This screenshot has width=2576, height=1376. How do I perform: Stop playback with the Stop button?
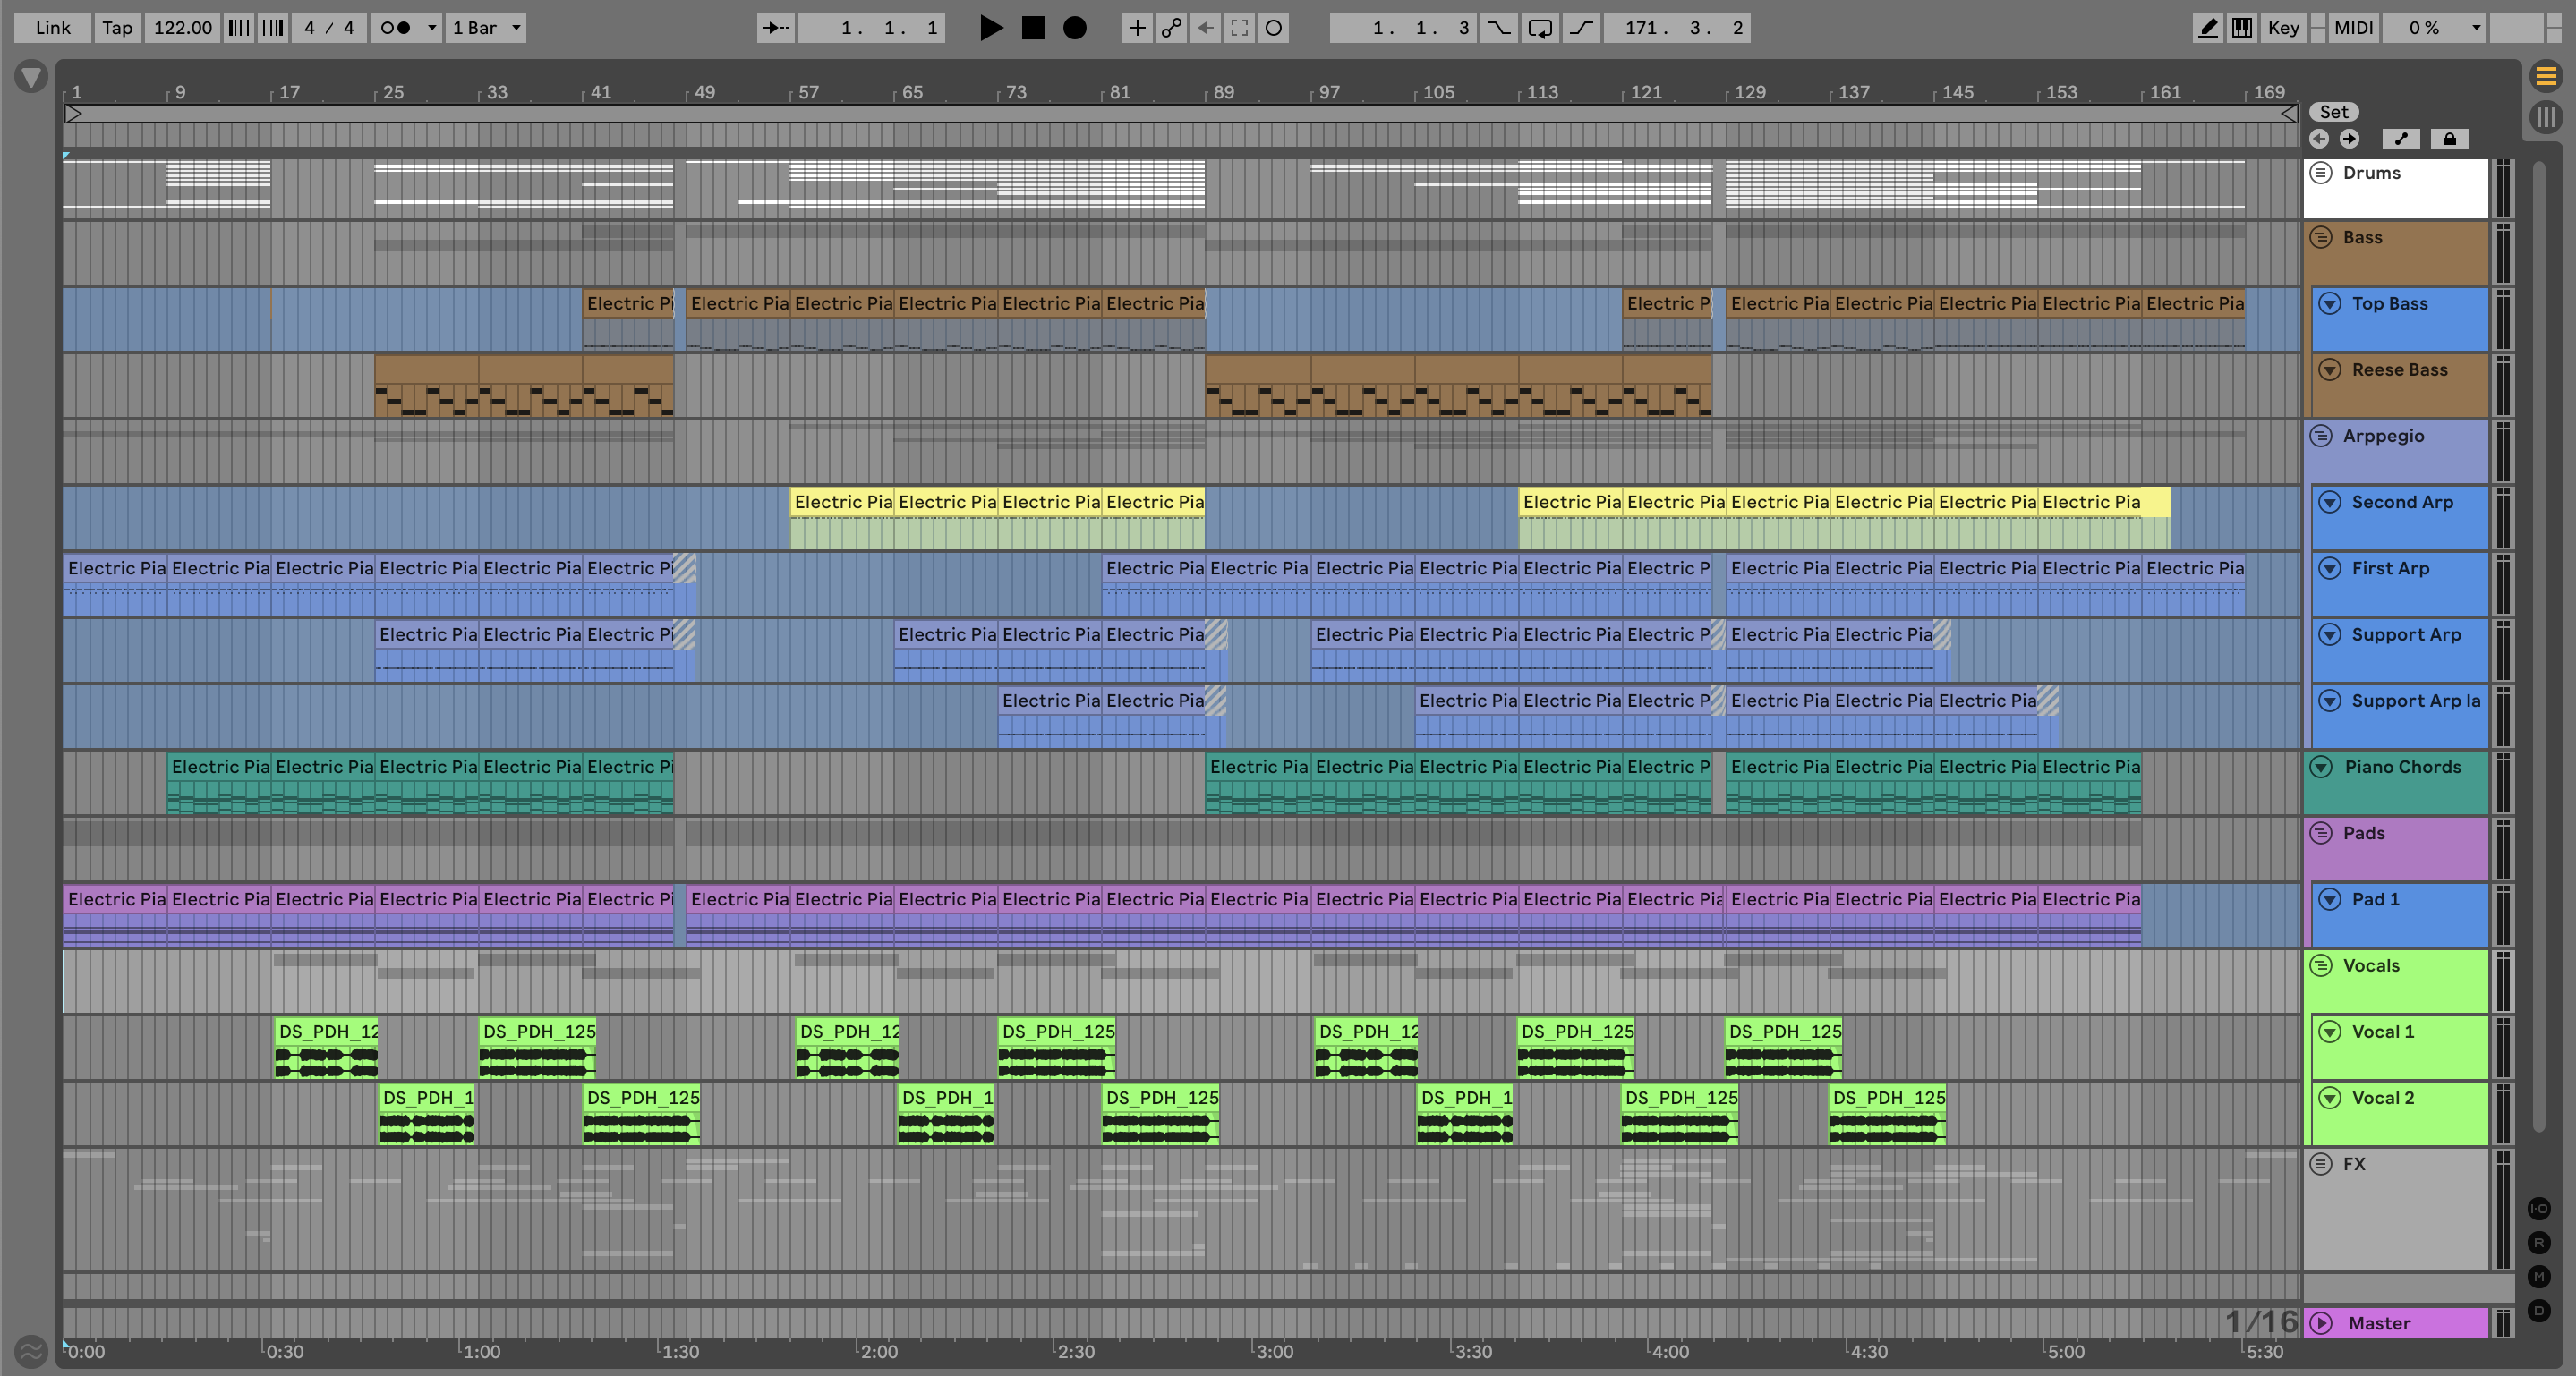[x=1033, y=28]
